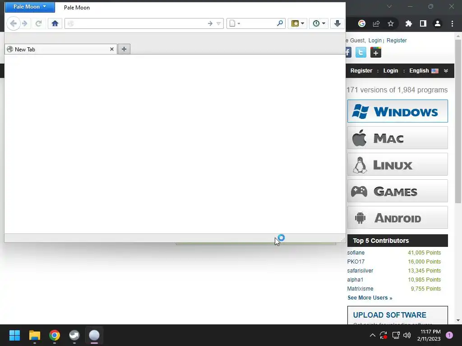Click Chrome share page icon

[376, 23]
